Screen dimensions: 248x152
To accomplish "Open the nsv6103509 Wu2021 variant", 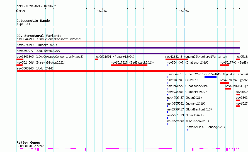I will click(183, 80).
